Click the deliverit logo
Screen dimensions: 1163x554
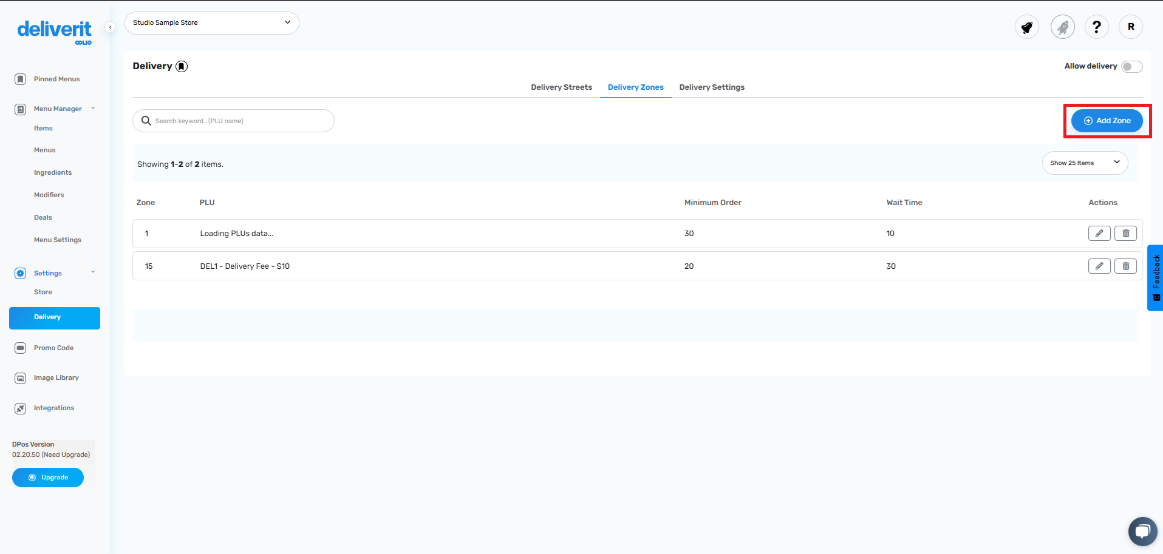pos(54,32)
